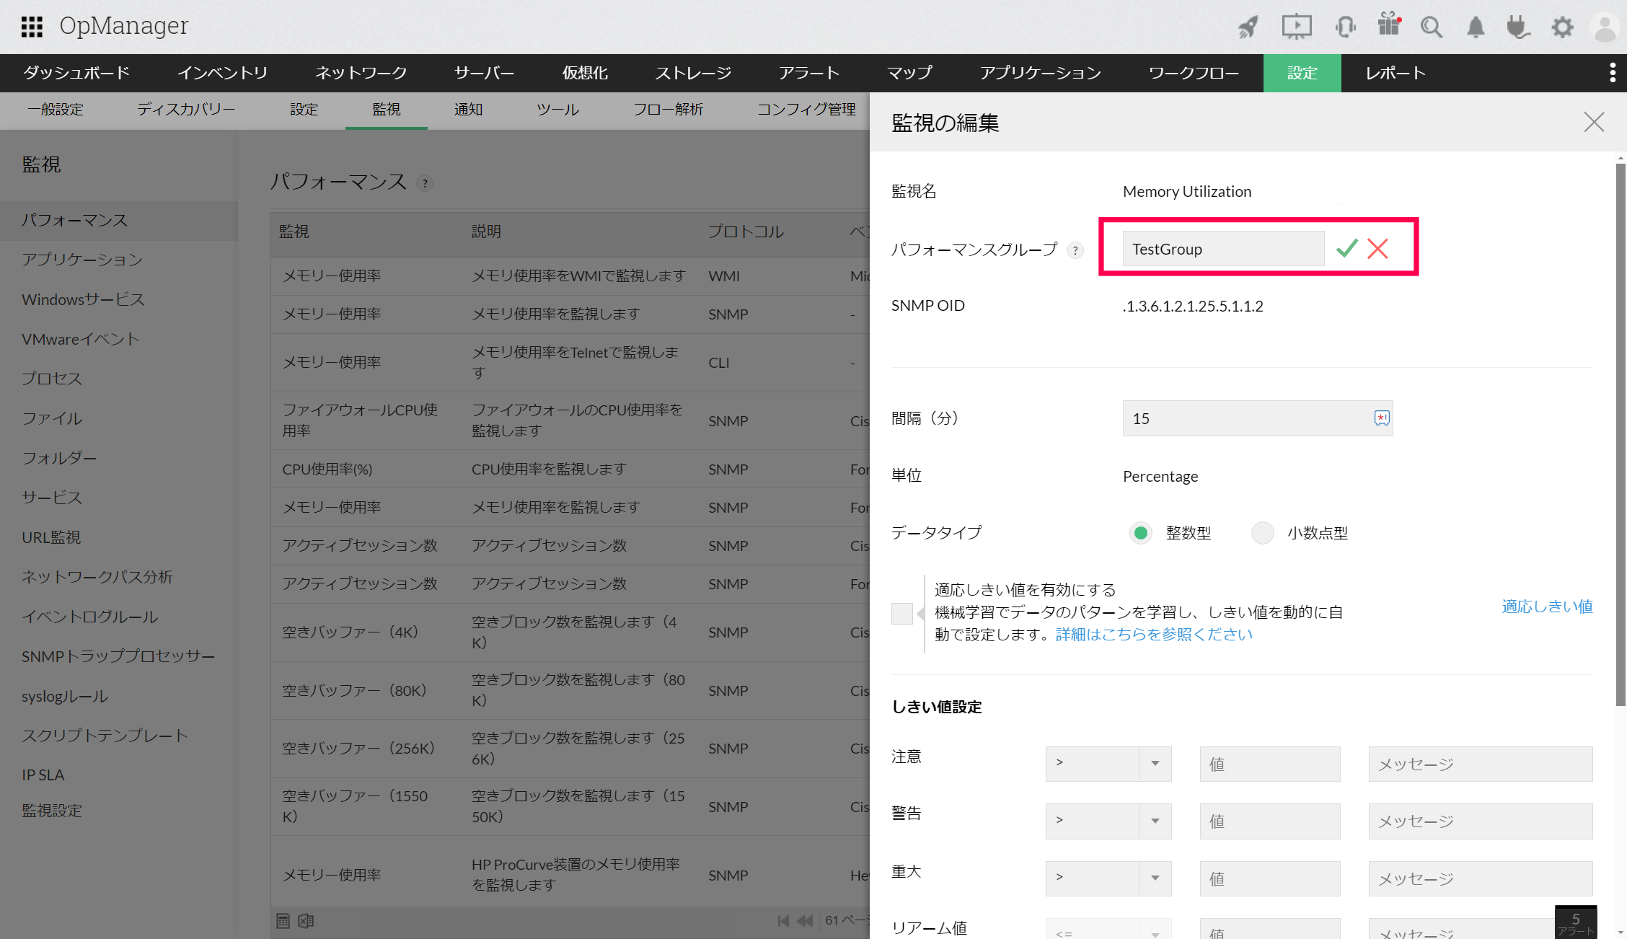Open the search magnifier icon
This screenshot has width=1627, height=939.
click(1431, 27)
